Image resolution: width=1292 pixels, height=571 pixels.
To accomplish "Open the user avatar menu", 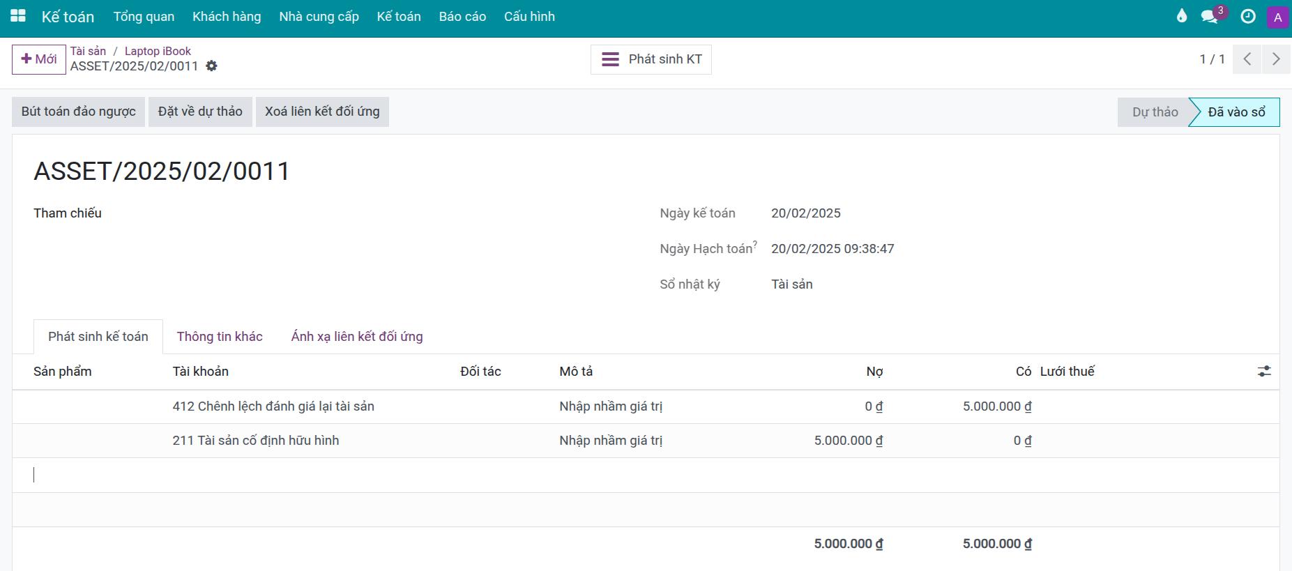I will click(1277, 17).
